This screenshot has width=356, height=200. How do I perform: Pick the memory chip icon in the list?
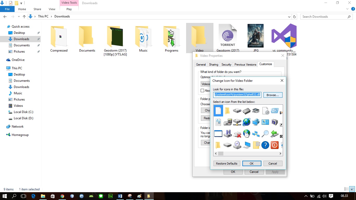click(246, 111)
